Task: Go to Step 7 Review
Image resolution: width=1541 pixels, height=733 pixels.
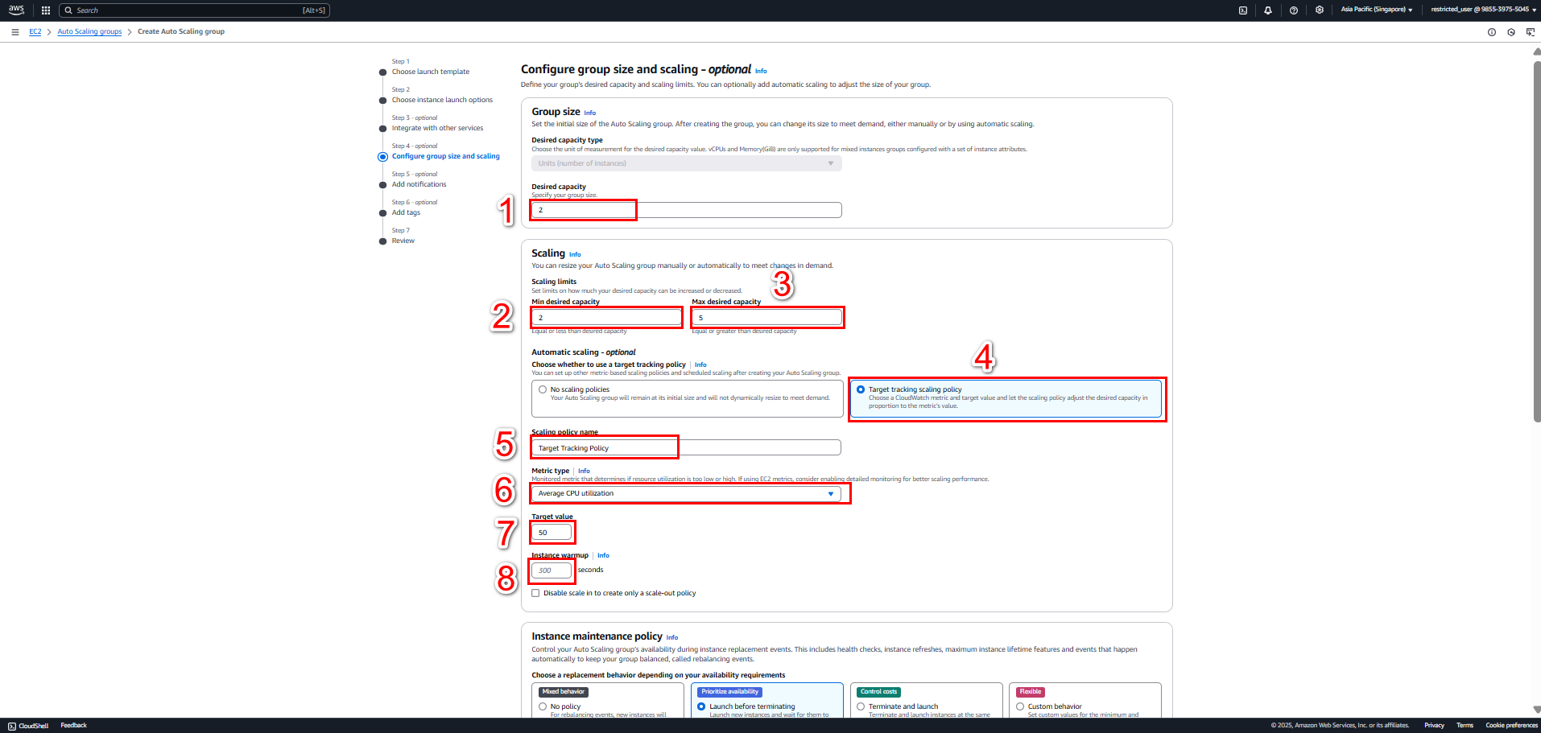Action: tap(403, 241)
